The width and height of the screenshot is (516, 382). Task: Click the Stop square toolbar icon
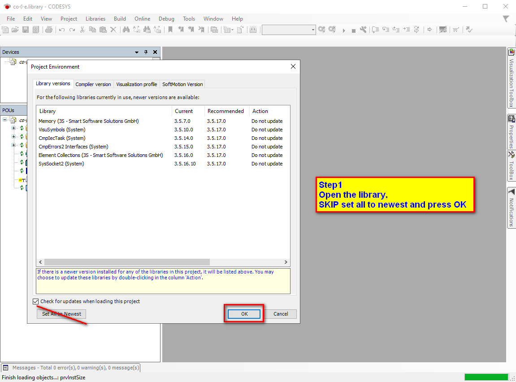pos(353,30)
